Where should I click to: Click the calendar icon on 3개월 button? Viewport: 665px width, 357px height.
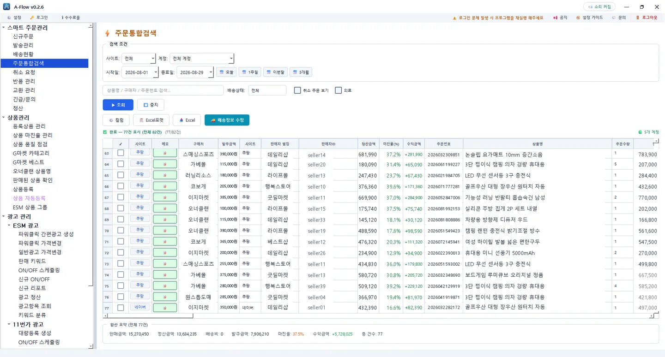[x=295, y=72]
